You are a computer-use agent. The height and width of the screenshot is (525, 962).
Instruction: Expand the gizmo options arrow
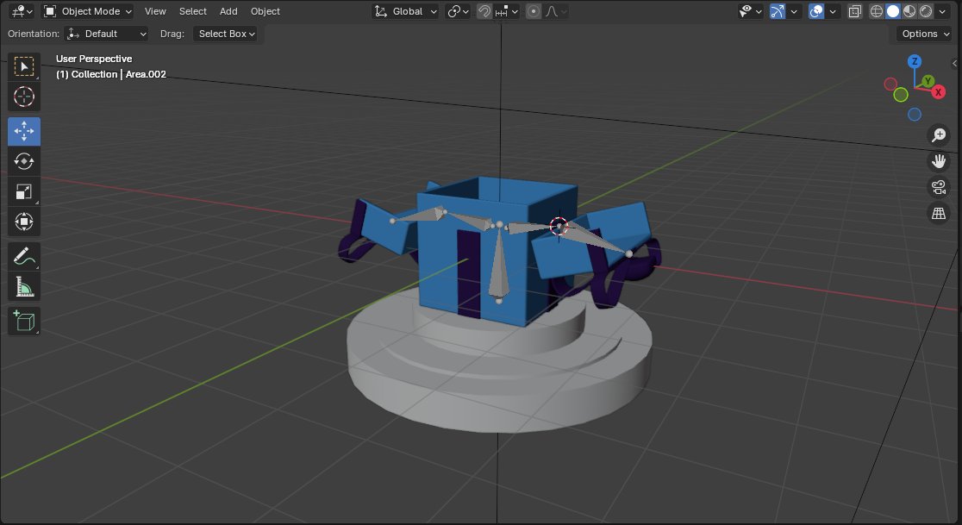(x=794, y=11)
